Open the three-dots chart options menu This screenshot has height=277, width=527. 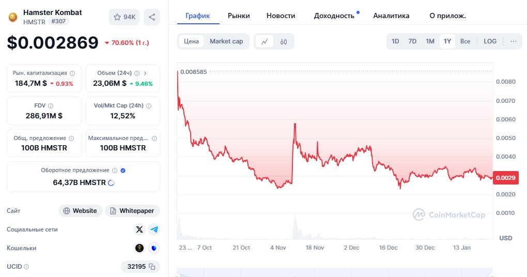(x=513, y=41)
